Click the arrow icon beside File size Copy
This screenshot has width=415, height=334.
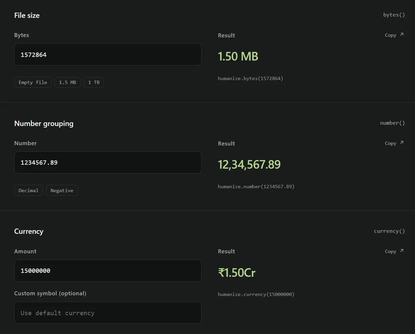tap(402, 34)
